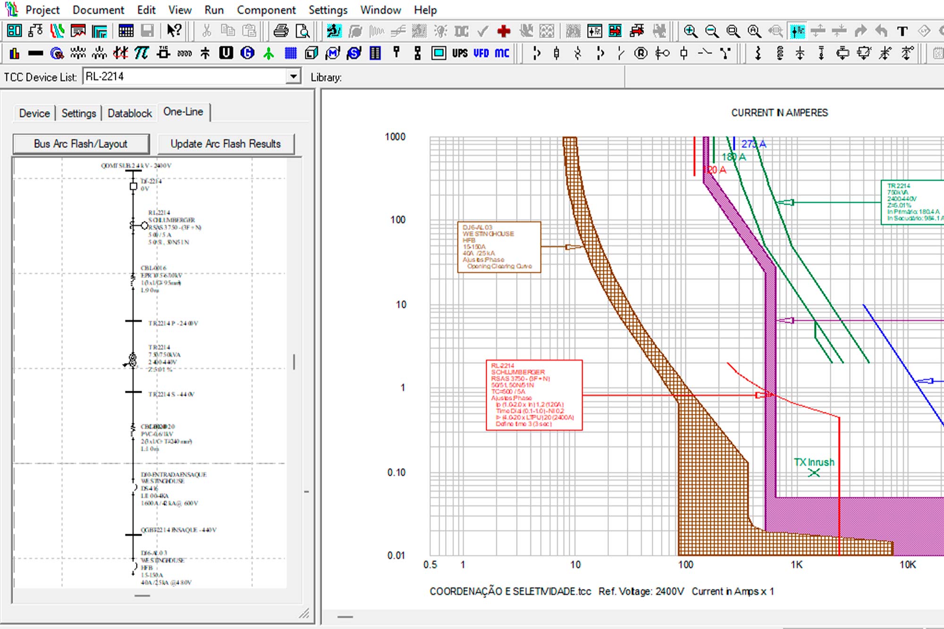Image resolution: width=944 pixels, height=629 pixels.
Task: Select the VFD component icon
Action: click(481, 53)
